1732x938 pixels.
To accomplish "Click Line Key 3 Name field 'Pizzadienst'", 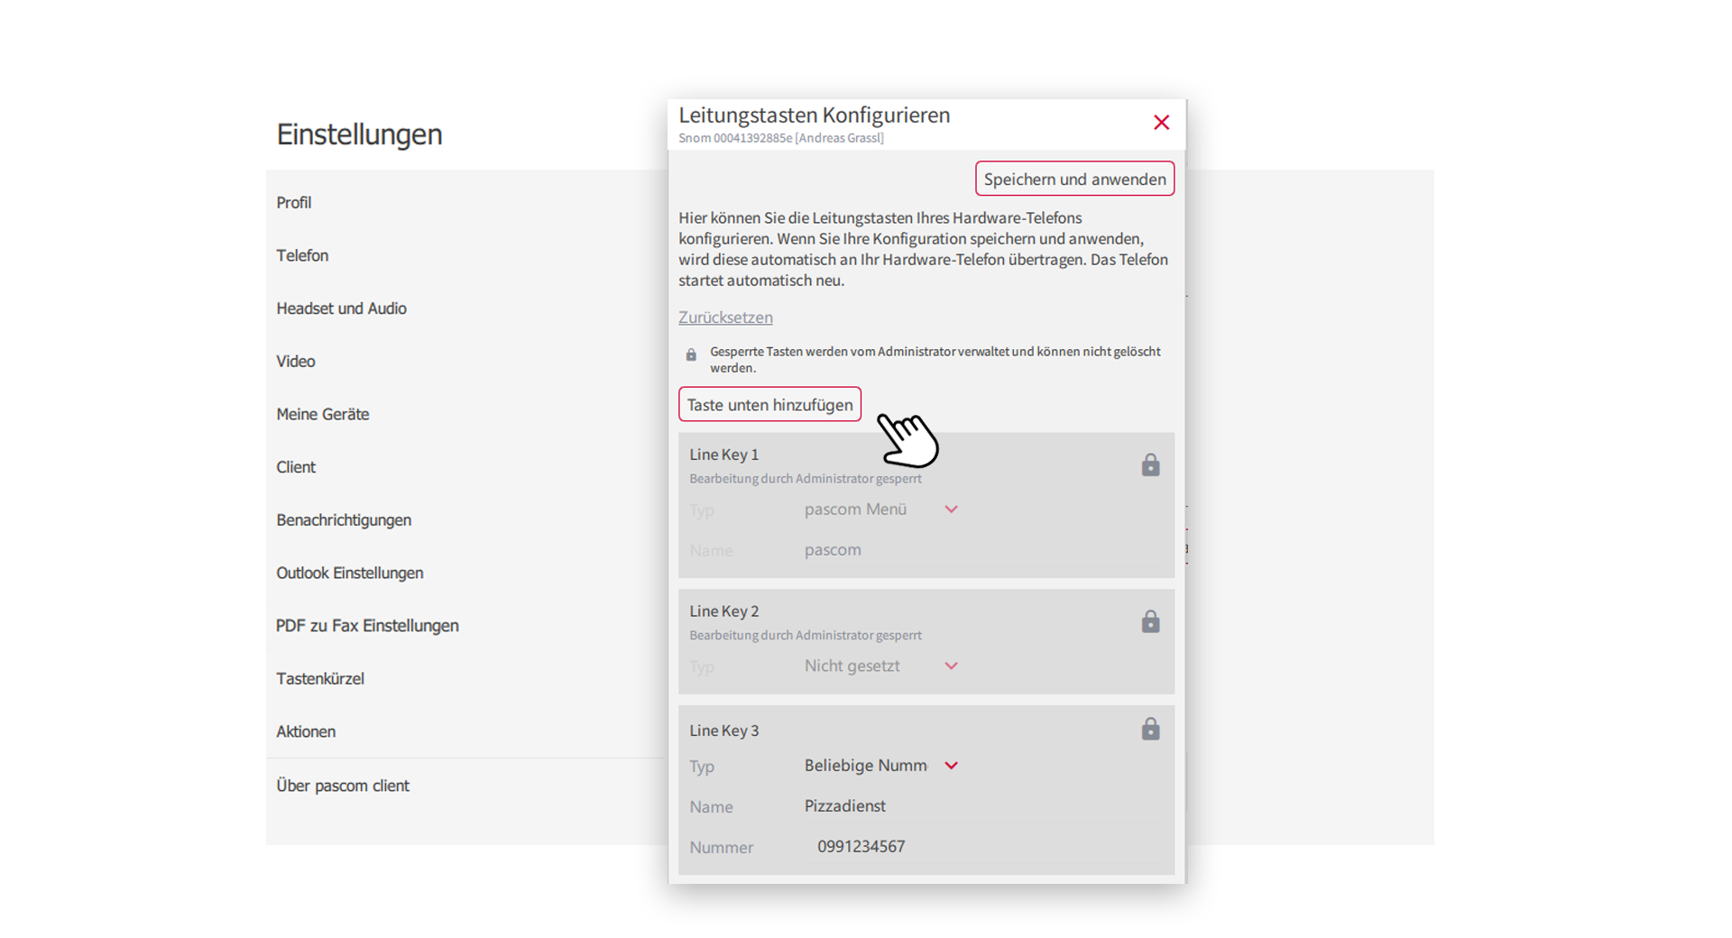I will (x=983, y=806).
